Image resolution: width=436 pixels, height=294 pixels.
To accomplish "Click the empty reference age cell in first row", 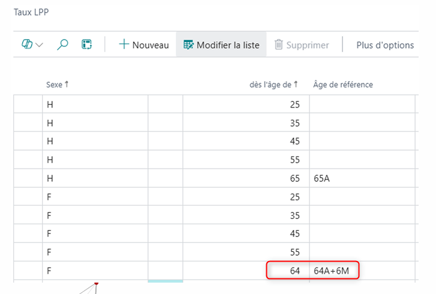I will [362, 104].
